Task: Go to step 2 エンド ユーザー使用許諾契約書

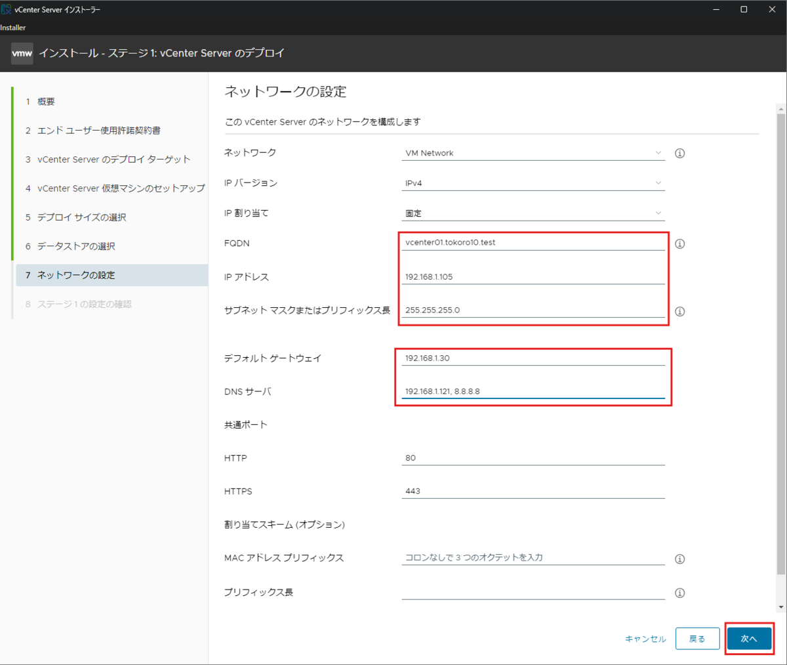Action: pyautogui.click(x=111, y=131)
